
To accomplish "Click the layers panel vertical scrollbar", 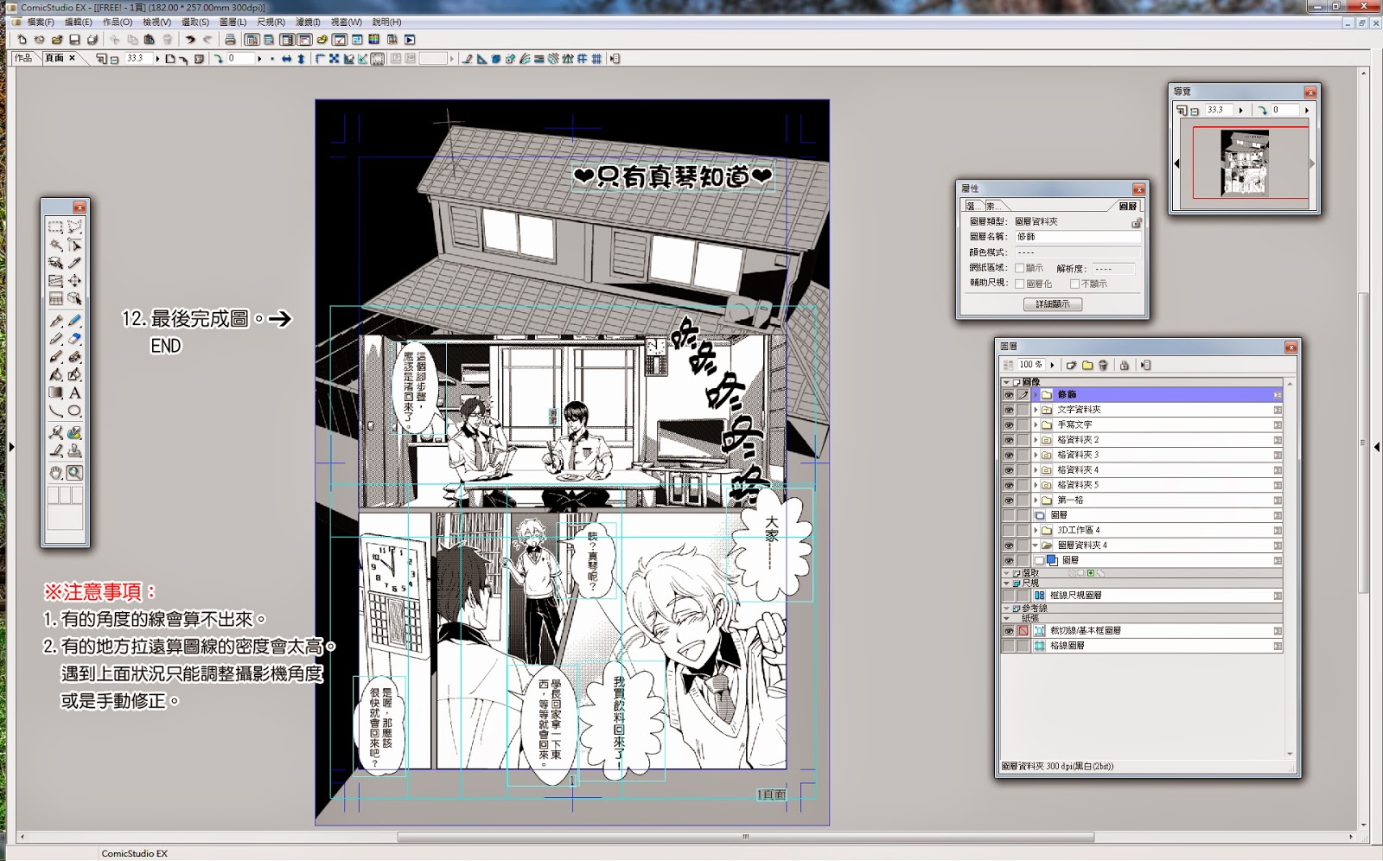I will [x=1290, y=569].
